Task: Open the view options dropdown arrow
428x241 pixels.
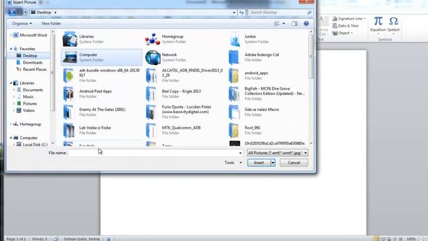Action: pyautogui.click(x=284, y=23)
